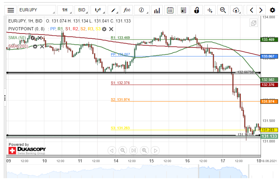Image resolution: width=279 pixels, height=181 pixels.
Task: Select the pencil drawing tool
Action: [x=113, y=10]
